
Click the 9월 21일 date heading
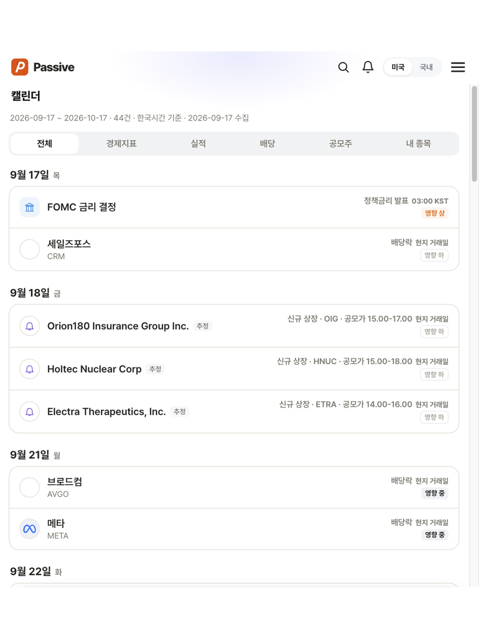(x=36, y=455)
